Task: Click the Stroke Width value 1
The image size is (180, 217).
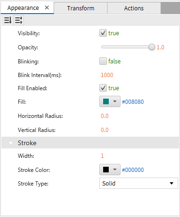Action: point(102,156)
